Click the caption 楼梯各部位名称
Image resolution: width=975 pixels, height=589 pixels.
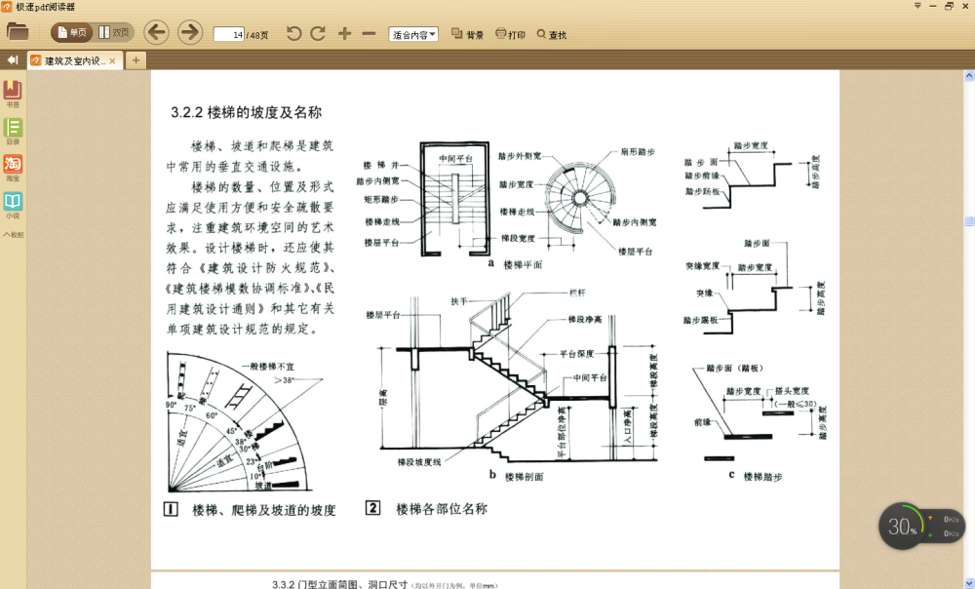(x=442, y=509)
